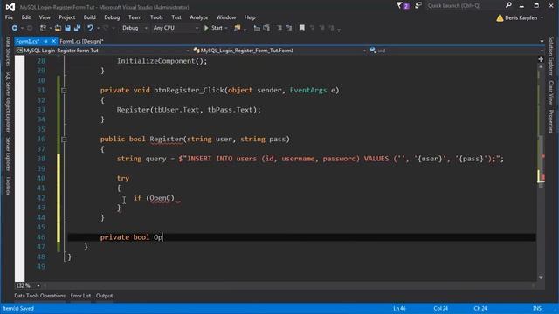This screenshot has height=314, width=559.
Task: Open the Error List tab
Action: [x=80, y=296]
